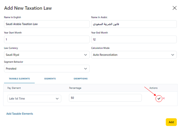
Task: Delete the Late 1st Time row
Action: click(x=164, y=98)
